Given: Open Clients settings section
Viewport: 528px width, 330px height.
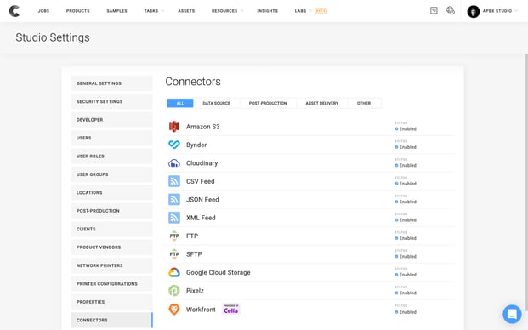Looking at the screenshot, I should click(x=111, y=229).
